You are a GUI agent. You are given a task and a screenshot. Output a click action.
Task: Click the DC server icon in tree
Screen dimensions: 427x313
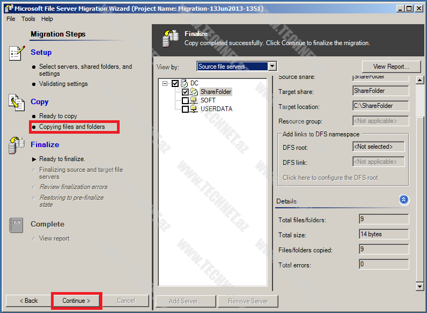point(185,83)
